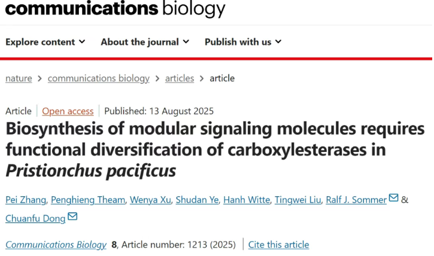434x256 pixels.
Task: Click the communications biology logo
Action: pyautogui.click(x=116, y=8)
